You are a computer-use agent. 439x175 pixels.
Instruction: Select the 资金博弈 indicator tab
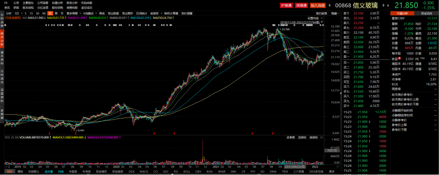coord(102,171)
